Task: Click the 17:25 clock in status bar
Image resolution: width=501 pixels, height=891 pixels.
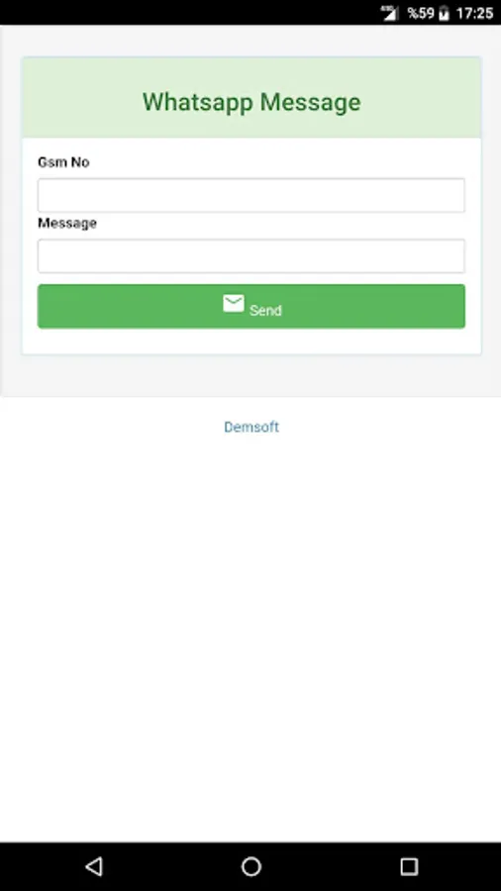Action: pos(475,13)
